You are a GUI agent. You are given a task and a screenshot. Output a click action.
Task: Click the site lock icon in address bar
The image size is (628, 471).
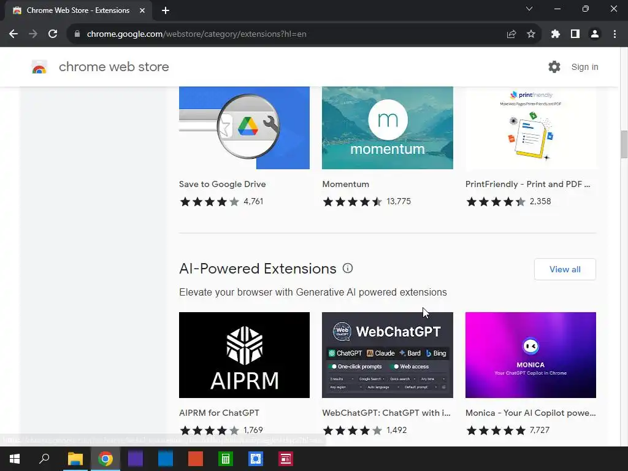77,34
